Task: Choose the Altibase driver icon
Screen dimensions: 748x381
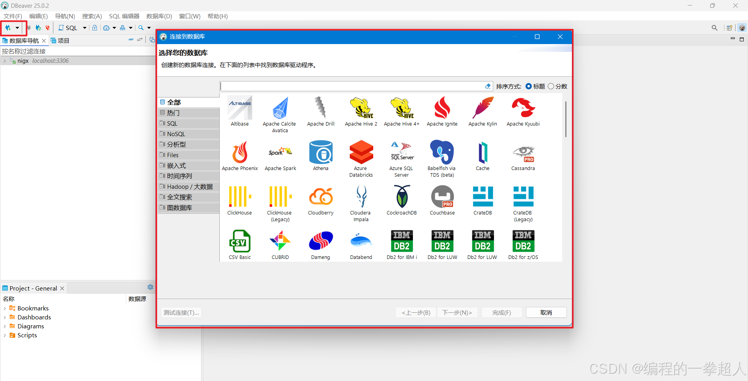Action: point(240,108)
